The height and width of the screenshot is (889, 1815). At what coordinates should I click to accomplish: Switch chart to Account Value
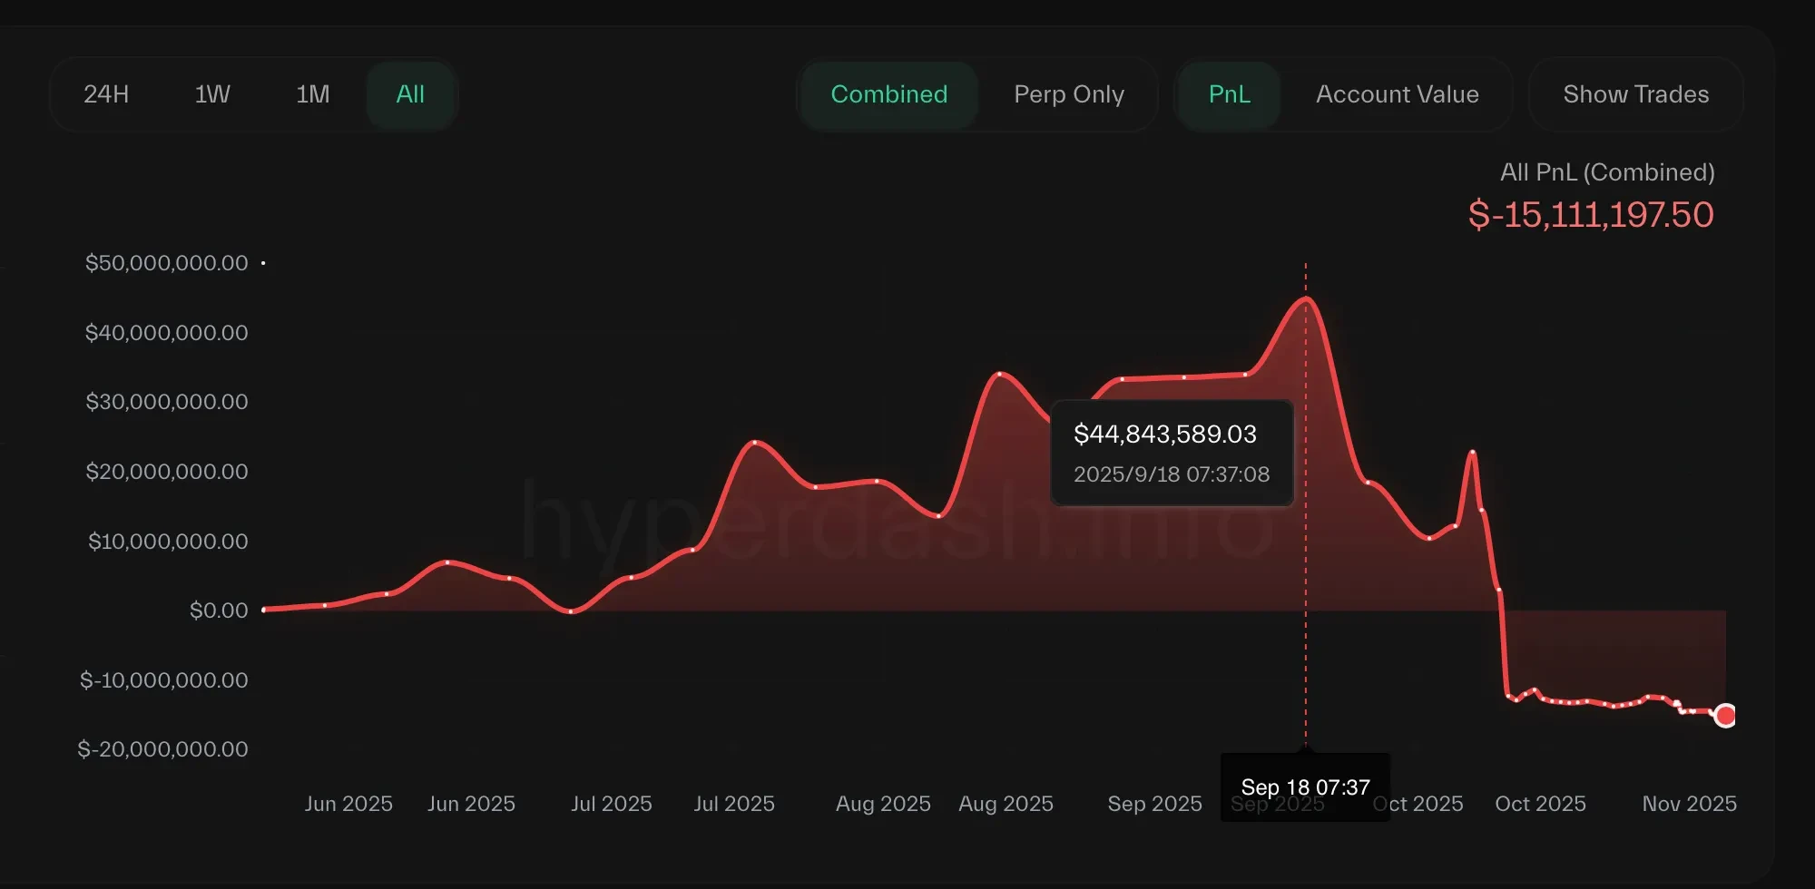1397,94
